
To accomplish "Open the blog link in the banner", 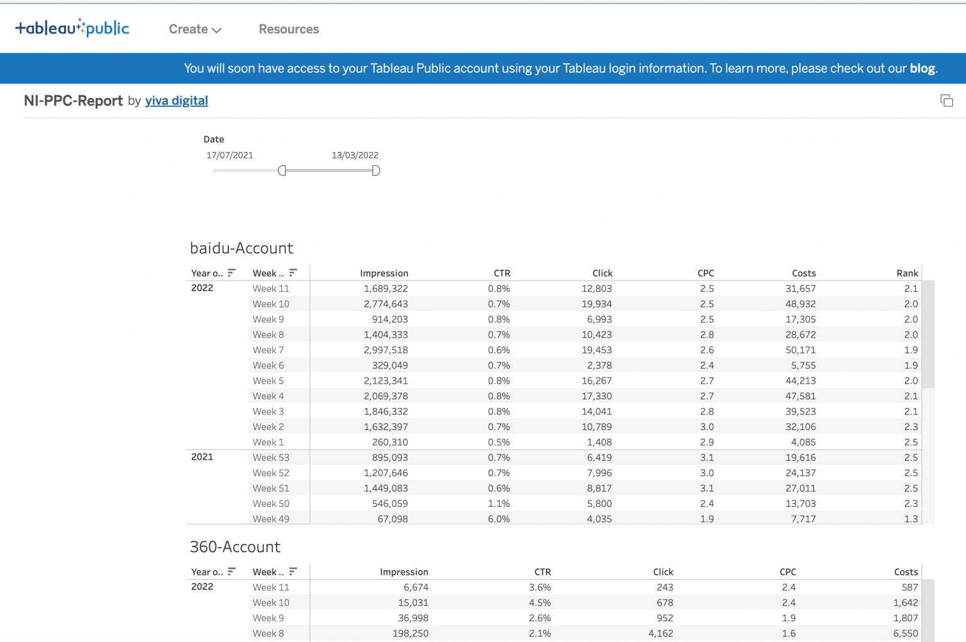I will coord(922,68).
